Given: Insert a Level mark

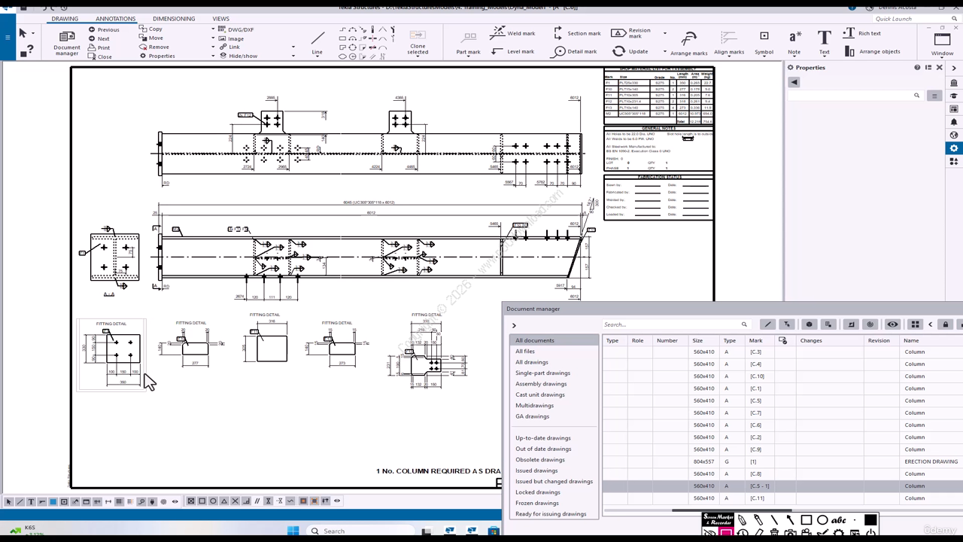Looking at the screenshot, I should coord(512,51).
